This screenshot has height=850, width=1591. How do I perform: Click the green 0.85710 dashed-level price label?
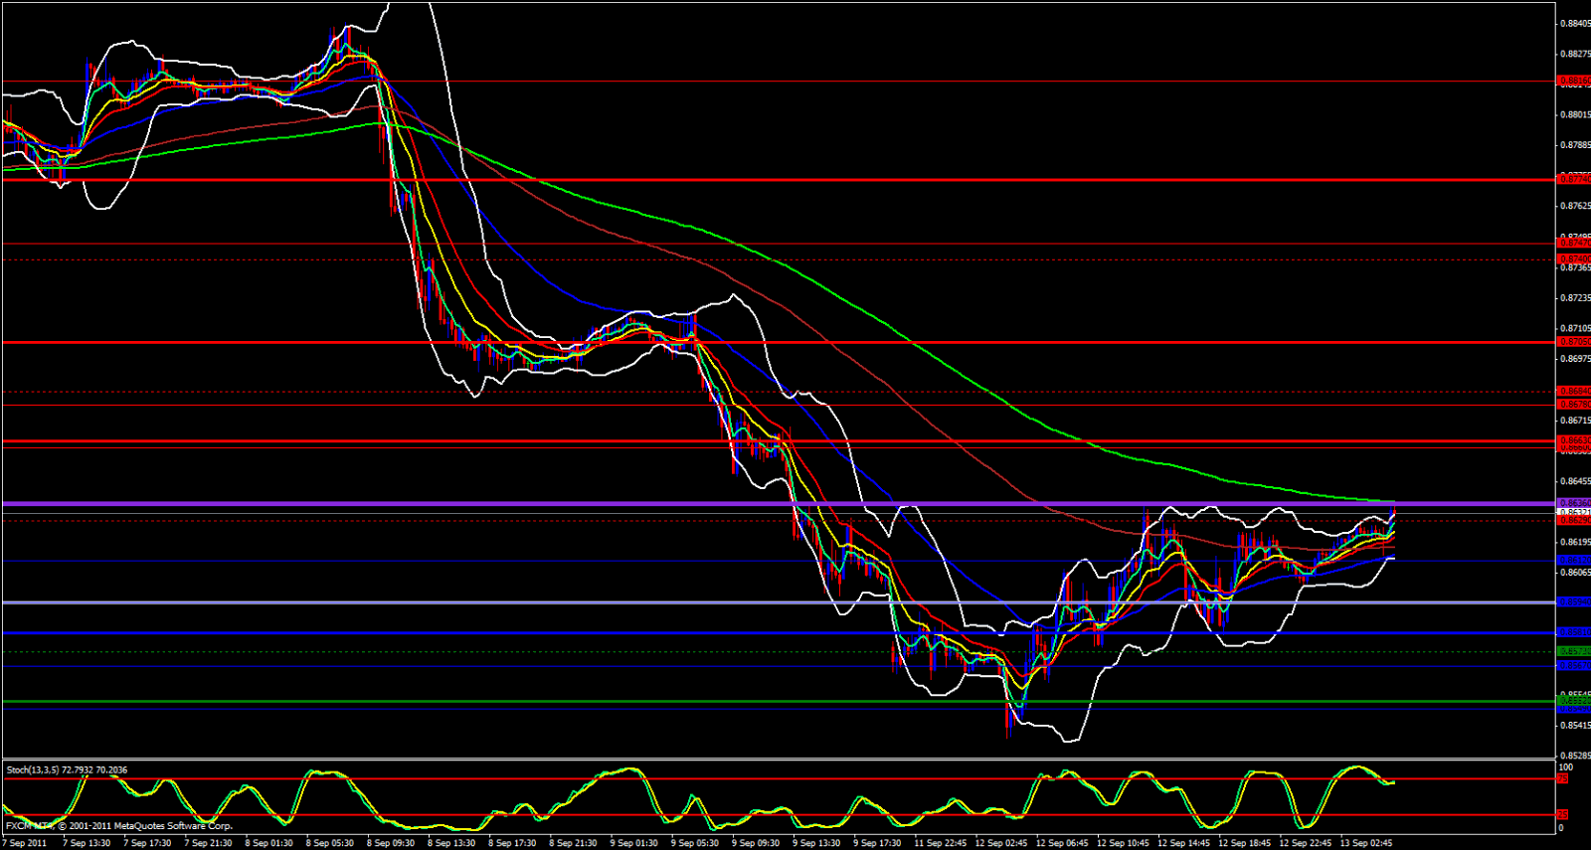coord(1573,652)
